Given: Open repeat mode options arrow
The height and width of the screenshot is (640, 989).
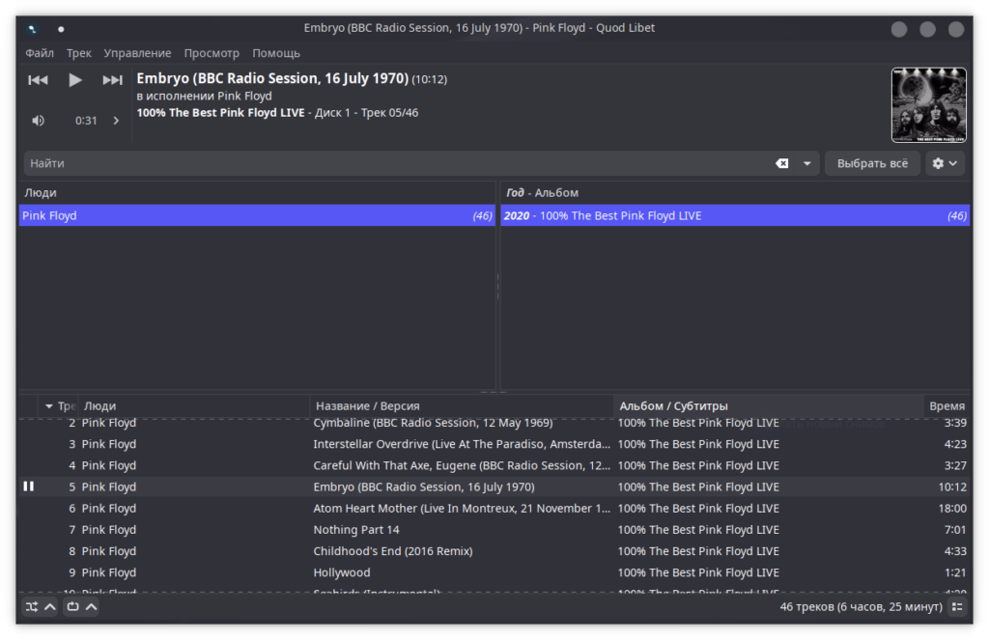Looking at the screenshot, I should point(92,606).
